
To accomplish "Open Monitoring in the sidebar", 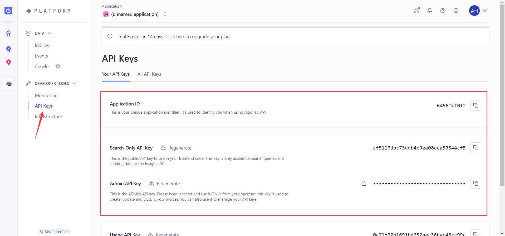I will click(46, 95).
